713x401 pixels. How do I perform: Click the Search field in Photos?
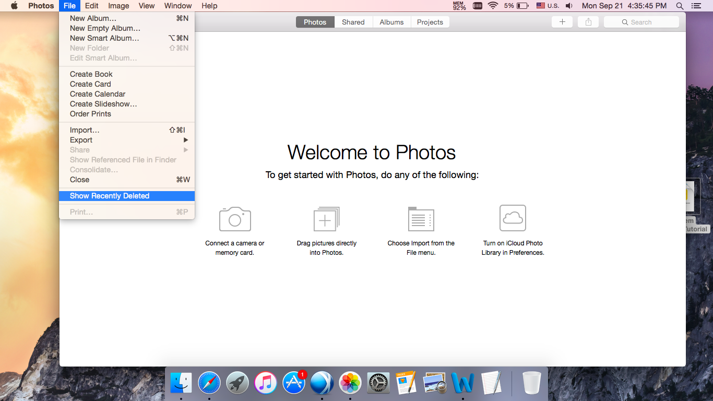click(x=641, y=22)
